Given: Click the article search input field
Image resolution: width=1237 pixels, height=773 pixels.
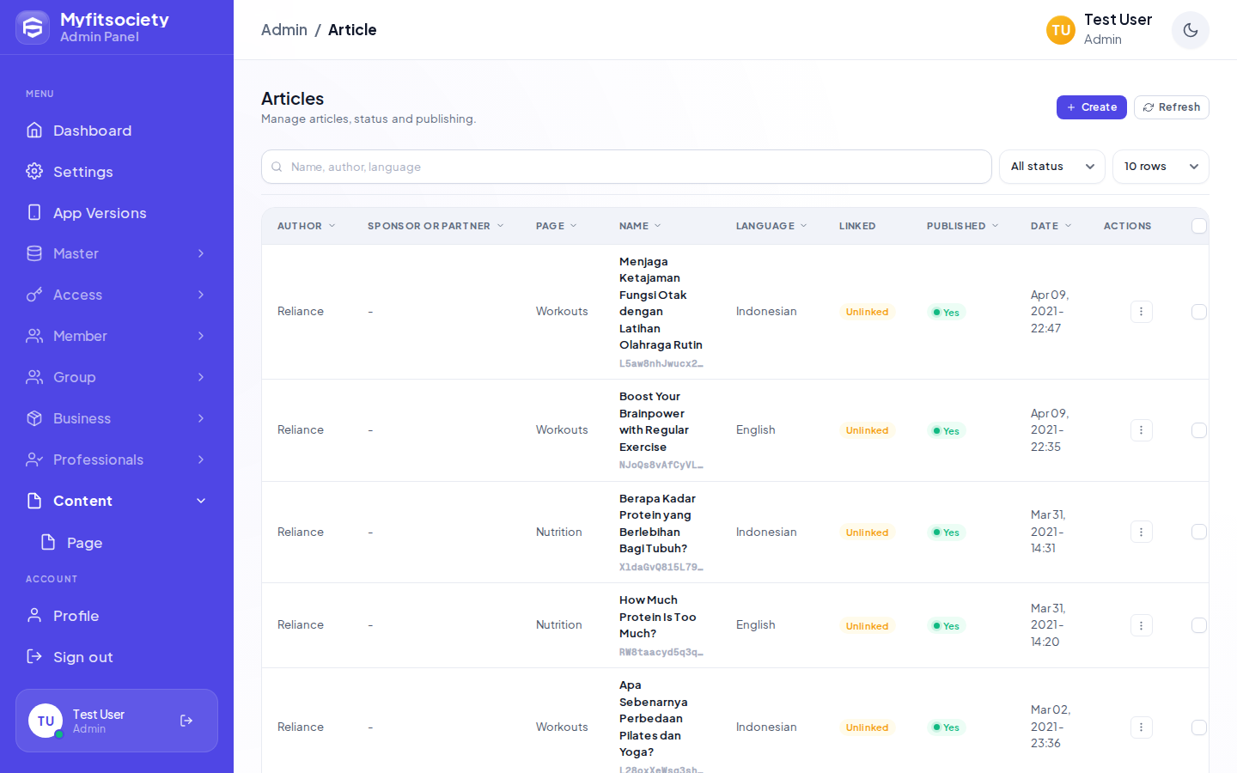Looking at the screenshot, I should 626,167.
